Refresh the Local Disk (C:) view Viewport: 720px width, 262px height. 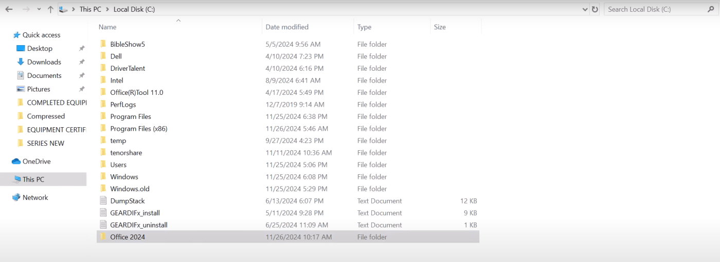(595, 9)
